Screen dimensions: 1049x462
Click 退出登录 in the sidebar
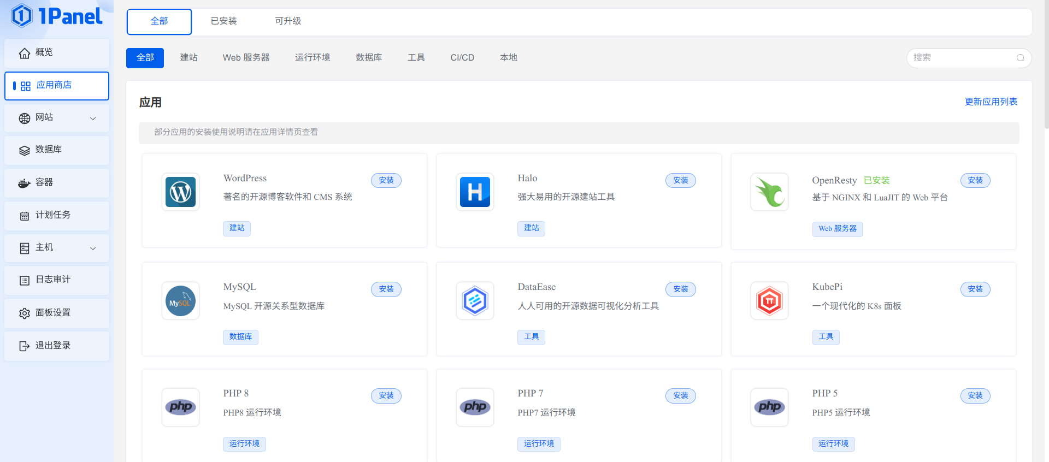click(57, 346)
